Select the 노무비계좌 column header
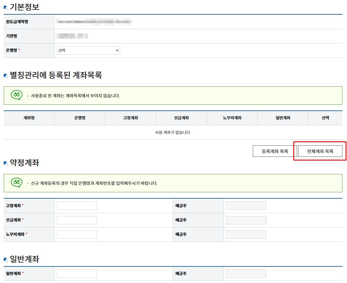The image size is (347, 283). click(232, 118)
